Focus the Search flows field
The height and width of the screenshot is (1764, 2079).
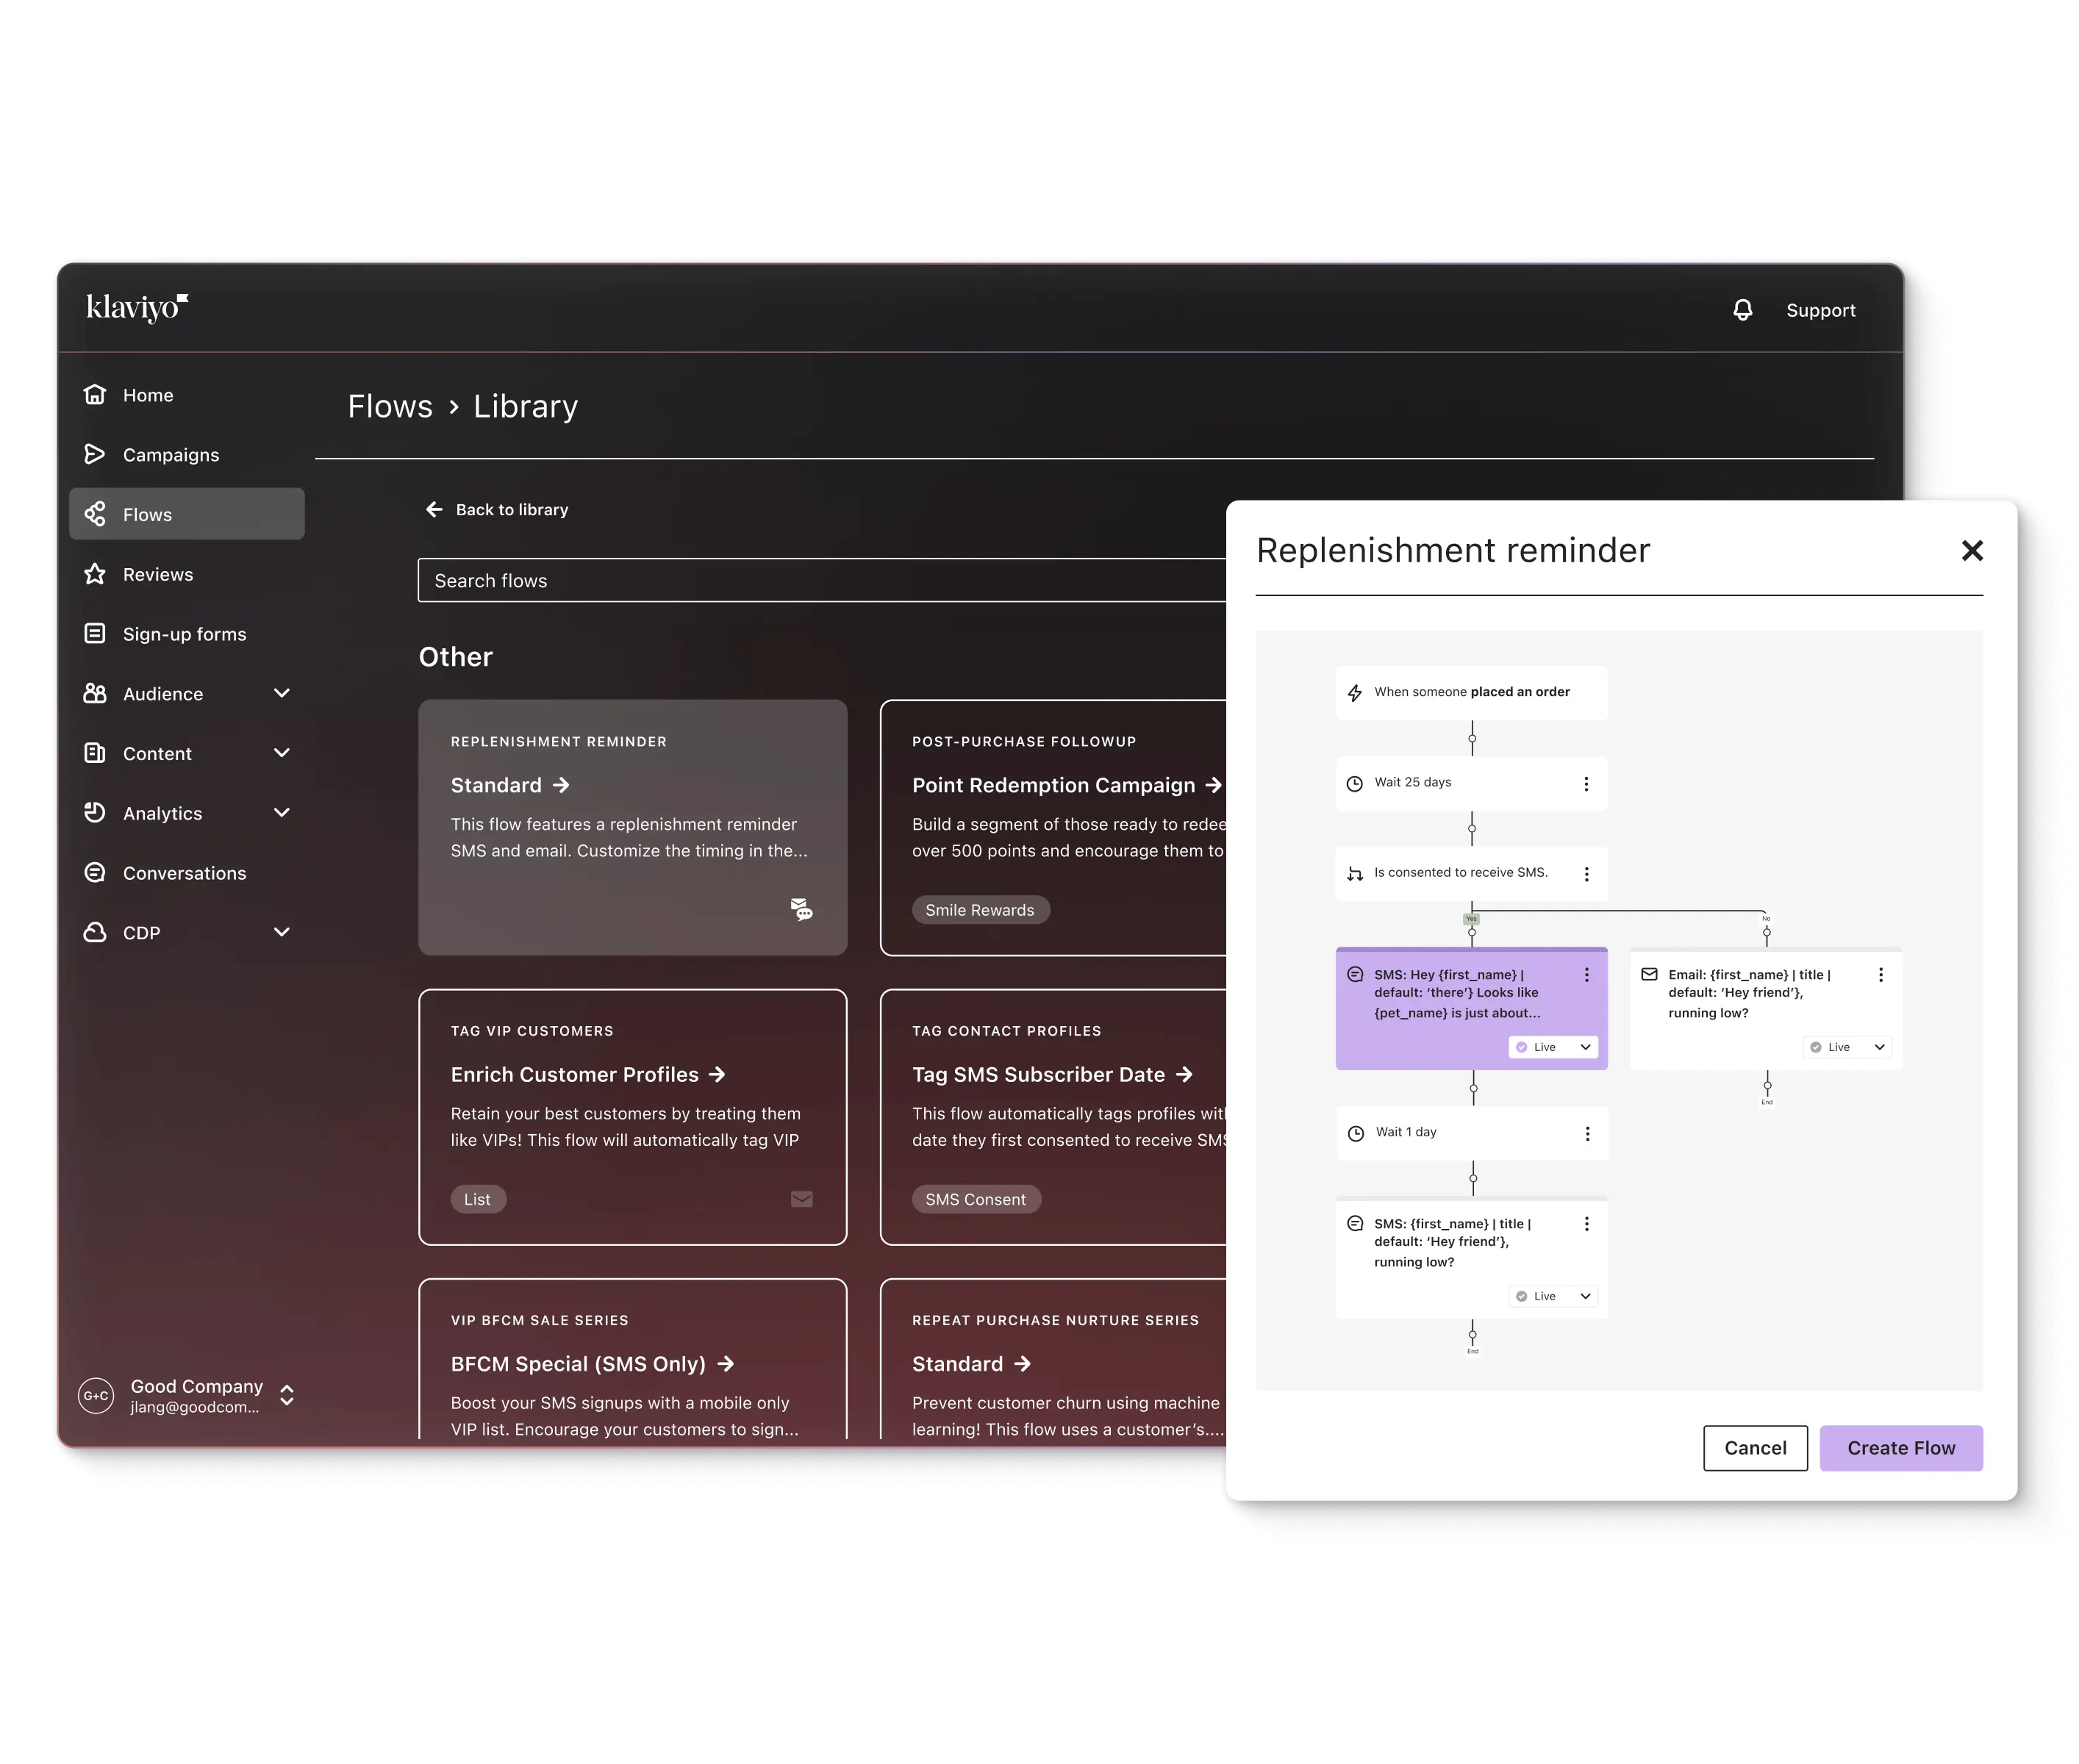(x=822, y=580)
